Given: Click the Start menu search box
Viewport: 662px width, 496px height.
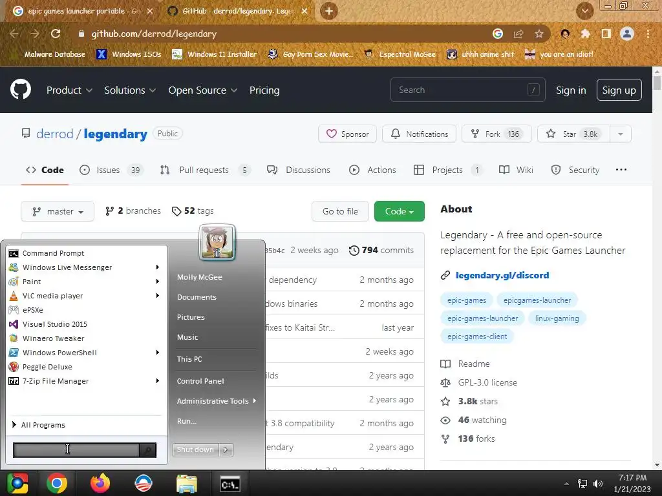Looking at the screenshot, I should point(76,450).
